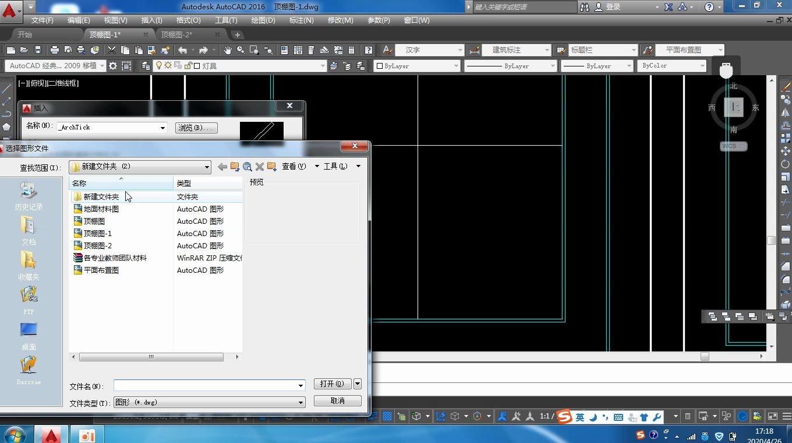Open 历史记录 in the places sidebar

click(29, 196)
